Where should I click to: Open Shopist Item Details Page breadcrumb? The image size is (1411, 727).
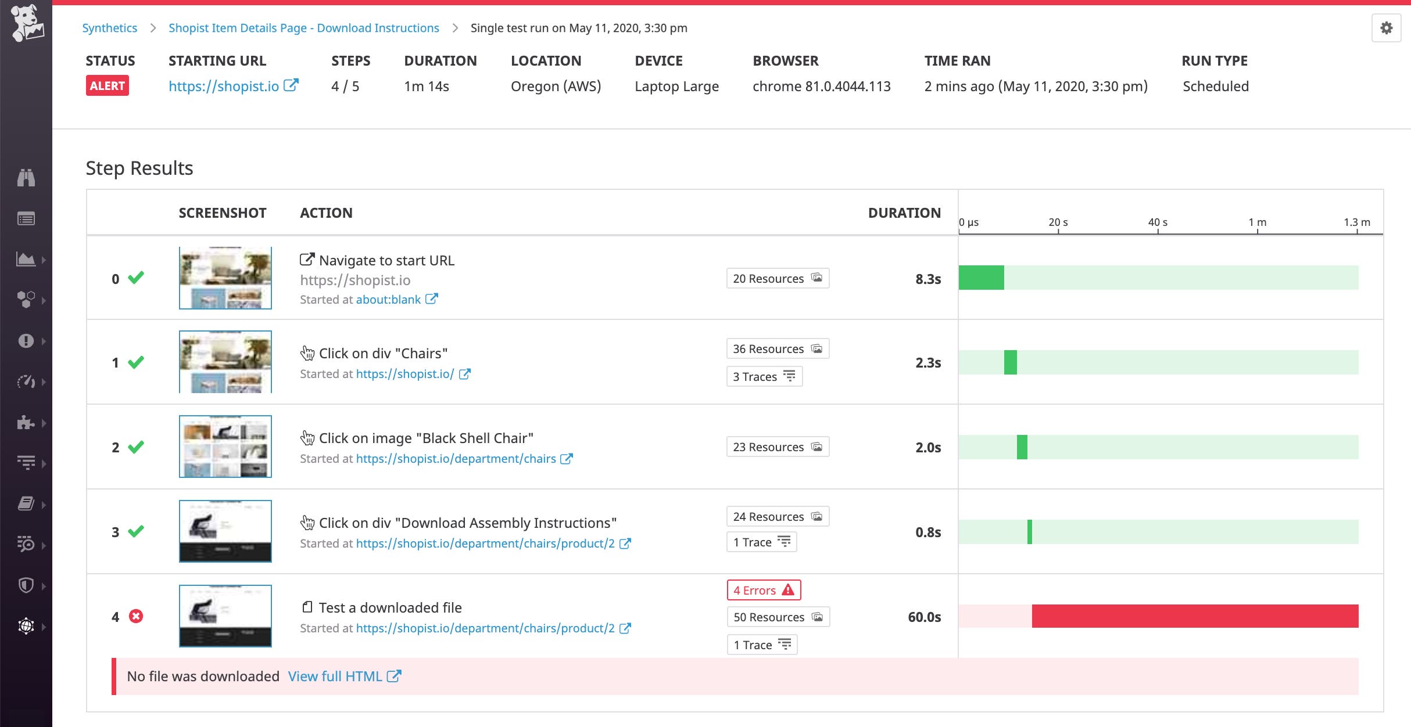click(x=303, y=28)
